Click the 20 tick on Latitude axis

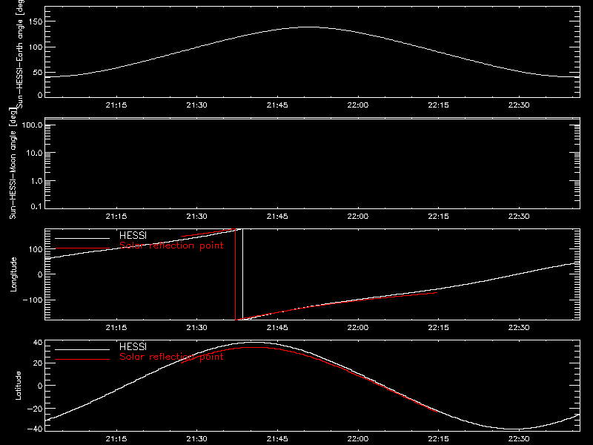click(39, 363)
